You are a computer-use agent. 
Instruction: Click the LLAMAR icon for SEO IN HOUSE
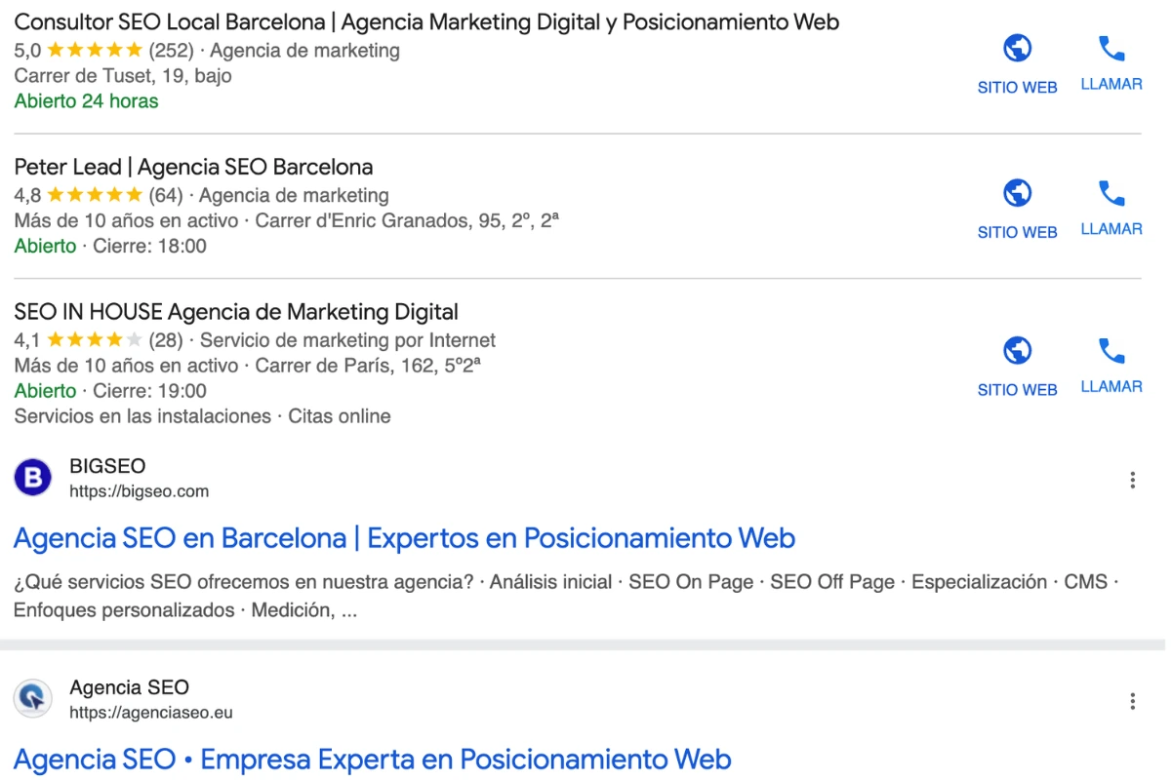[x=1110, y=348]
